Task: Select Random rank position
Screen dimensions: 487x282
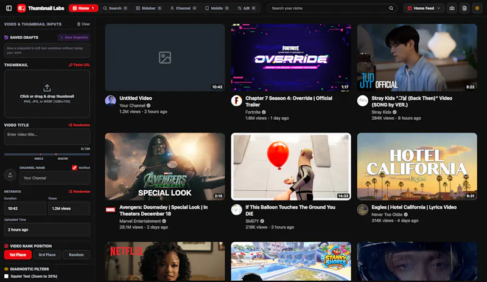Action: click(x=76, y=255)
